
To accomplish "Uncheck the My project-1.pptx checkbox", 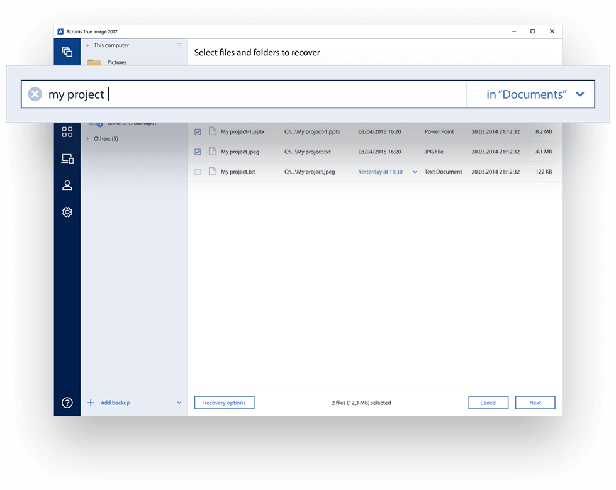I will 198,132.
